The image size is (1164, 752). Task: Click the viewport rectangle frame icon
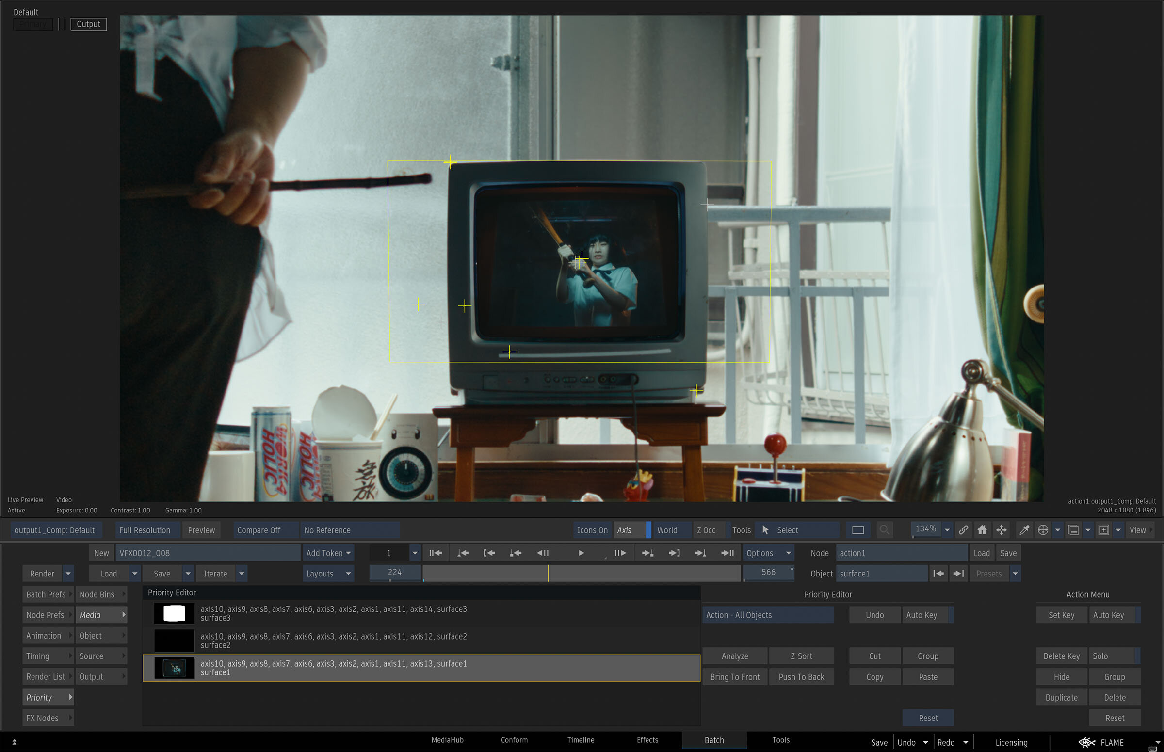(x=858, y=530)
